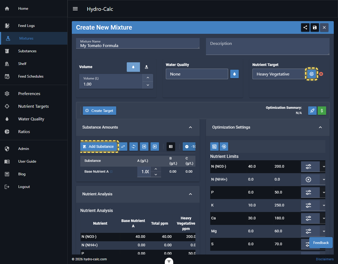
Task: Click the Base Nutrient A amount field
Action: 144,172
